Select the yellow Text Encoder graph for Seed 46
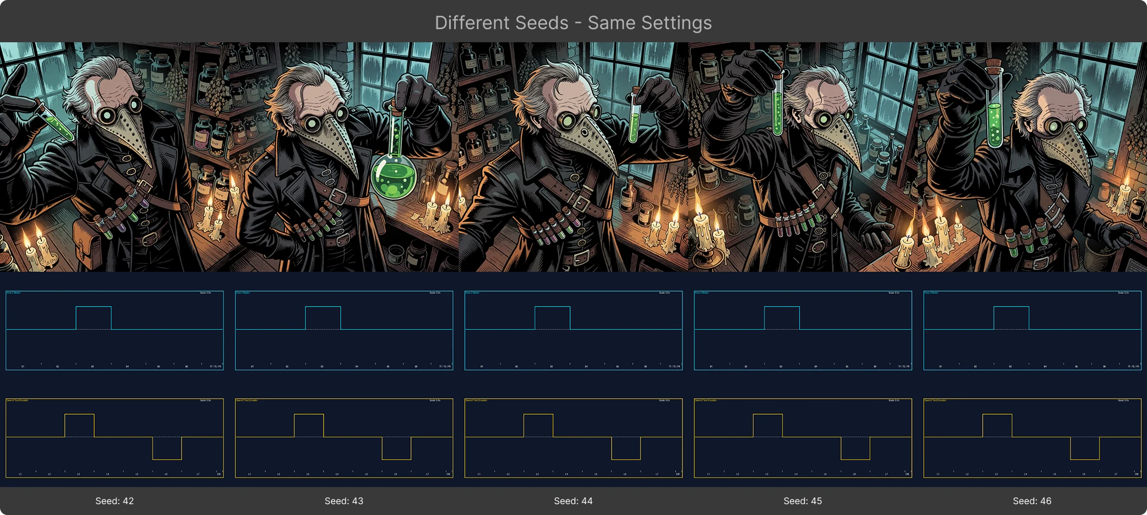Screen dimensions: 1147x515 coord(1032,438)
